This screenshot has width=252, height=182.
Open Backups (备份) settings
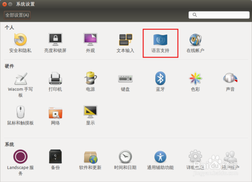(x=55, y=160)
